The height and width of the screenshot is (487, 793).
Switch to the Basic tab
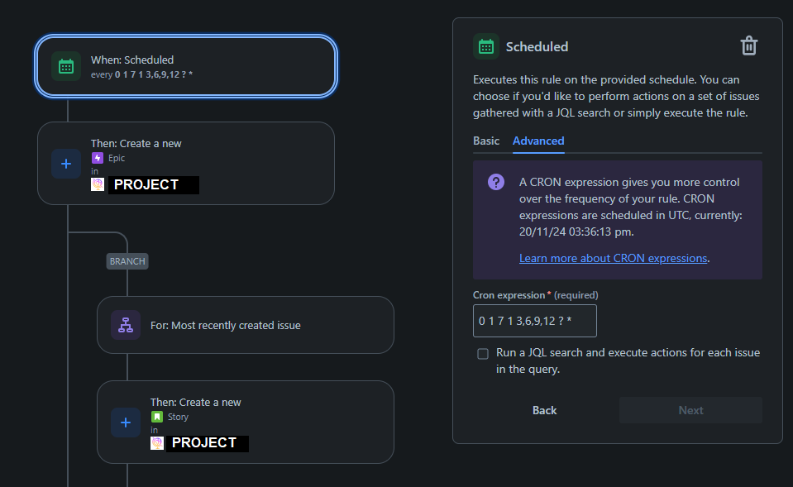(485, 141)
